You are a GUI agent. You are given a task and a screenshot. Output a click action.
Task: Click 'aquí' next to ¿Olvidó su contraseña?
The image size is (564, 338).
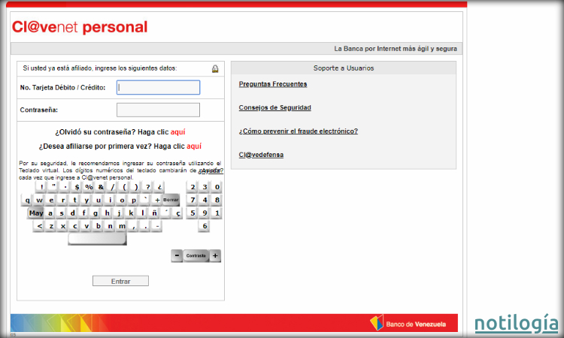coord(177,132)
